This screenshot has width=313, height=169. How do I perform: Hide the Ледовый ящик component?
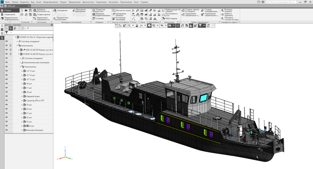click(x=6, y=96)
